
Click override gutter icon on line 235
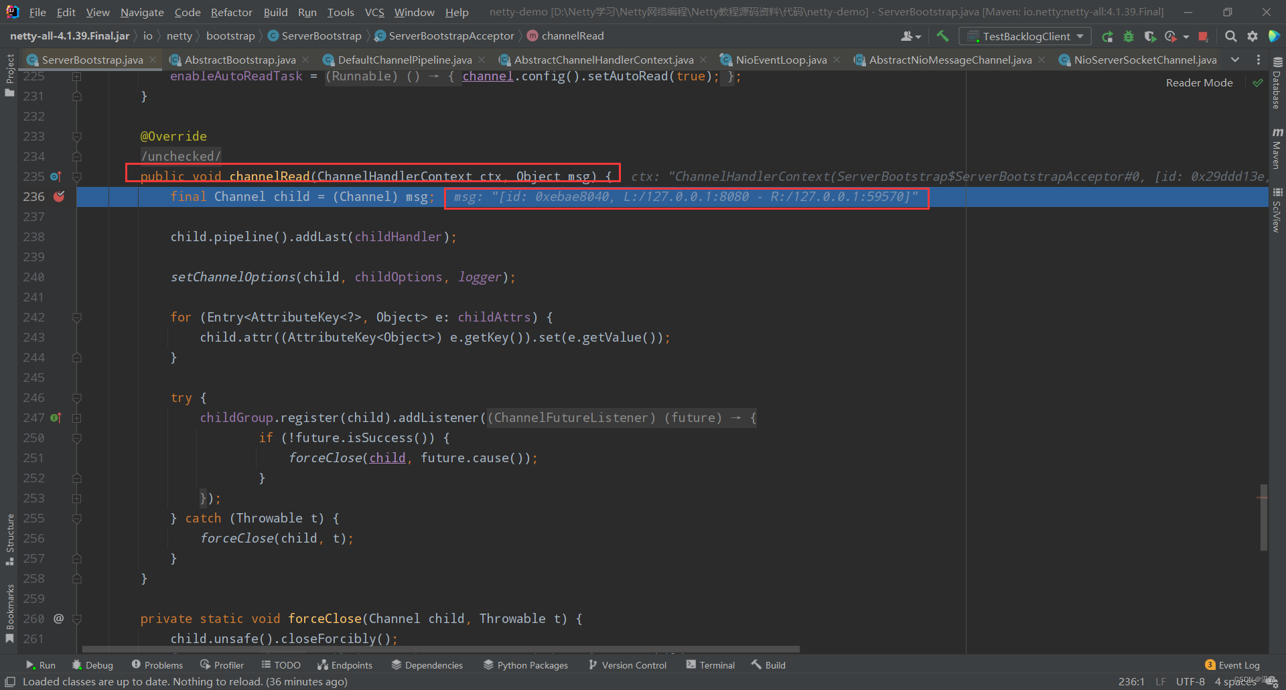click(56, 176)
